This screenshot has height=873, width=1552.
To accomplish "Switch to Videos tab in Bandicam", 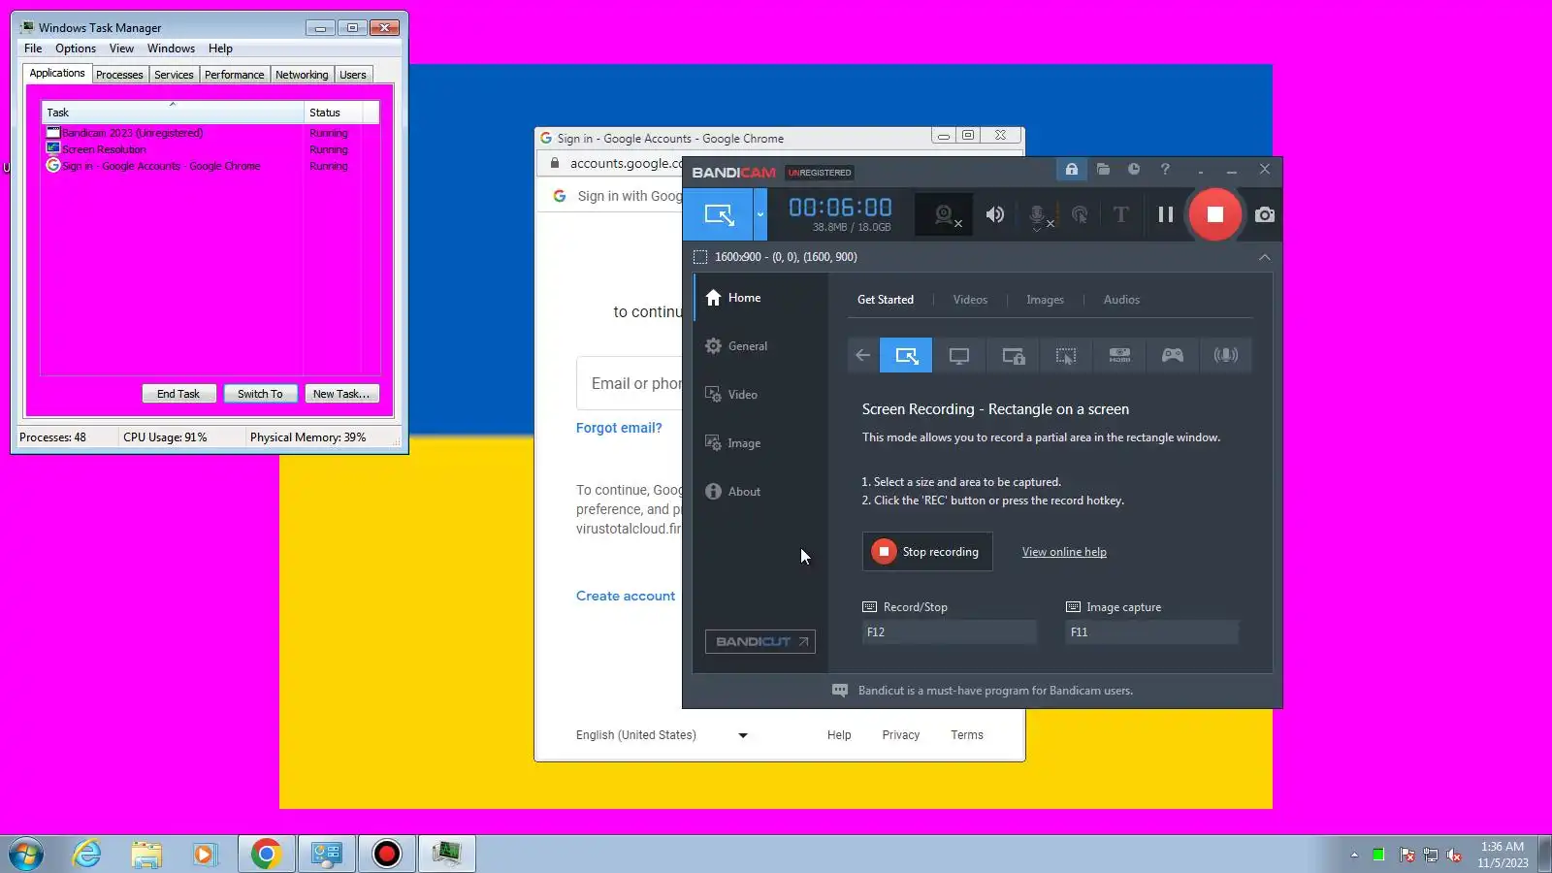I will coord(970,300).
